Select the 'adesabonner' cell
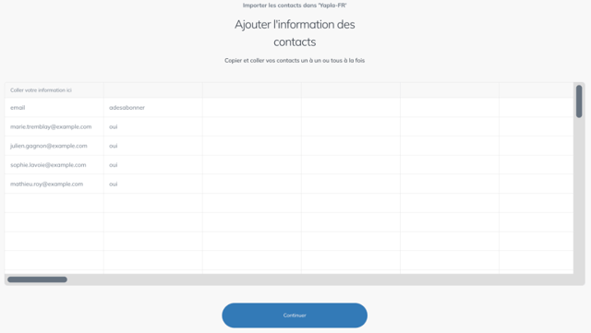This screenshot has width=591, height=333. click(153, 108)
